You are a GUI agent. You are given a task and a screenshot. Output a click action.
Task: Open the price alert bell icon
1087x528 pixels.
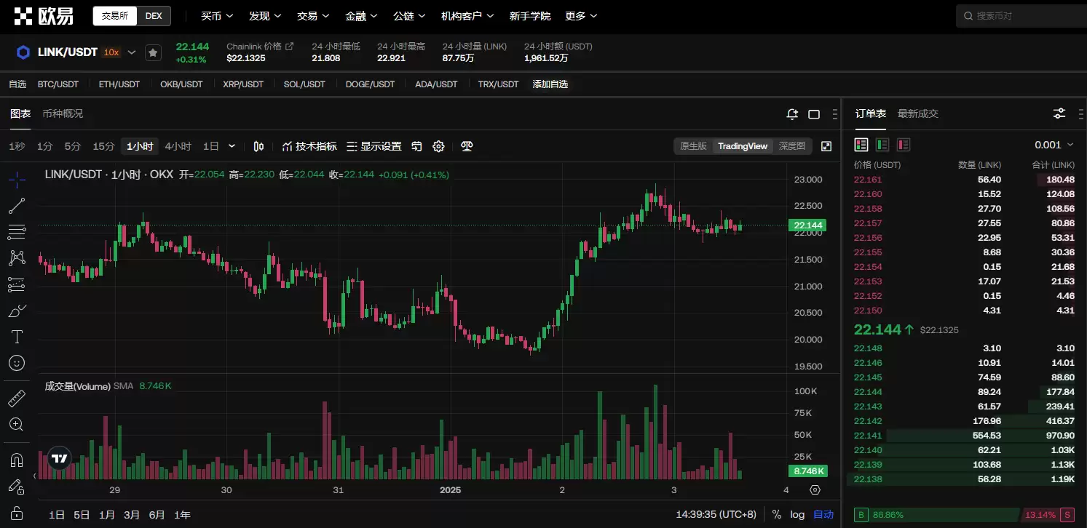pos(792,114)
